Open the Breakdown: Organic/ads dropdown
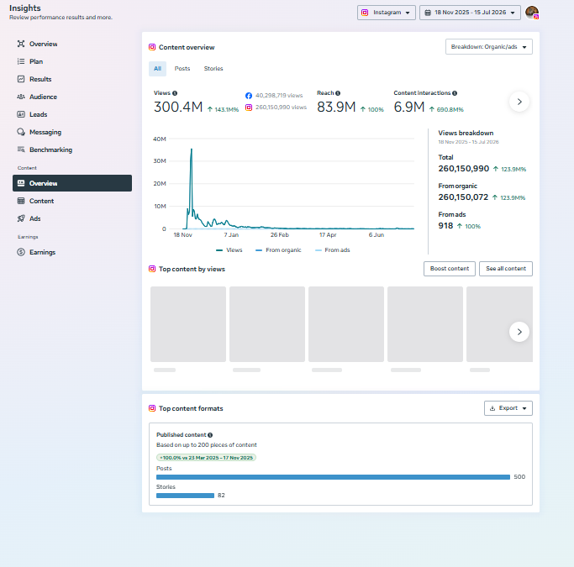This screenshot has width=574, height=567. coord(489,47)
